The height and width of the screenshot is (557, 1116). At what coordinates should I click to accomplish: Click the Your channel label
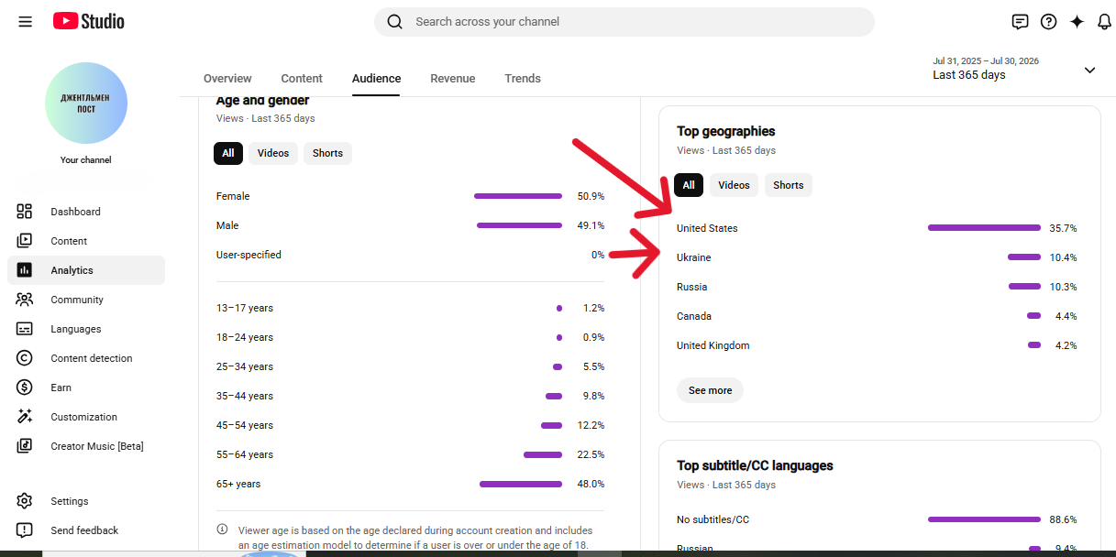click(86, 159)
